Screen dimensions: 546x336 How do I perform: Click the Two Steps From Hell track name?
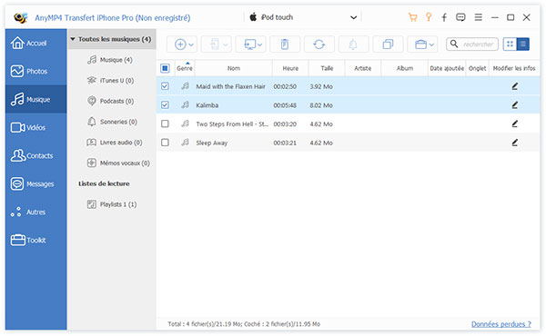tap(232, 124)
